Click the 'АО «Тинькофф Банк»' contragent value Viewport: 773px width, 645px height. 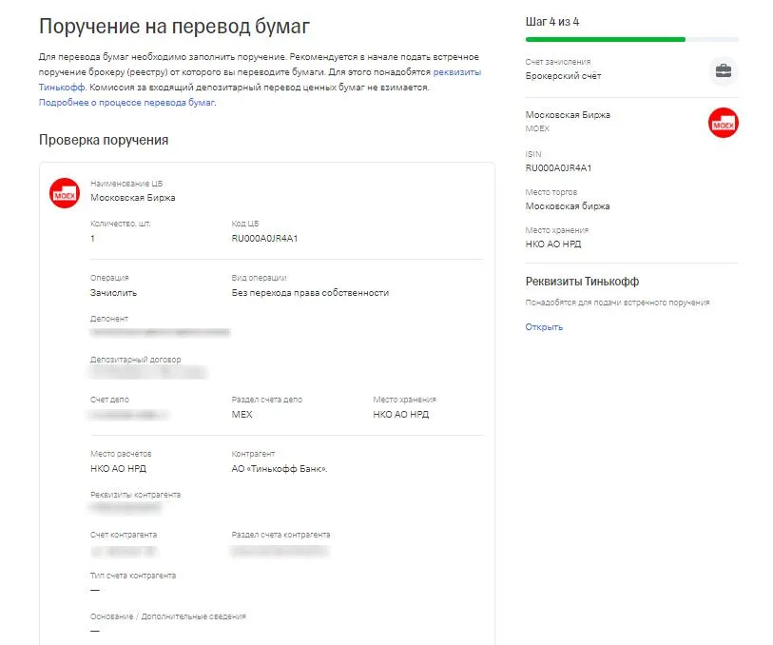(x=280, y=469)
